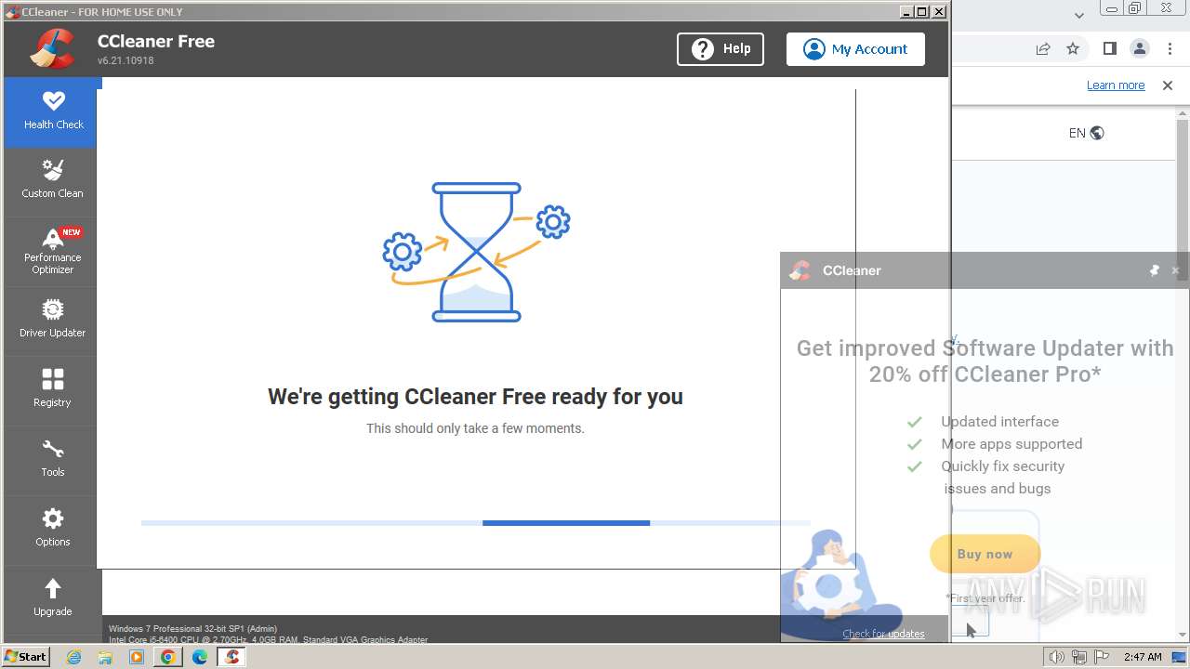
Task: Open Microsoft Edge from the taskbar
Action: pyautogui.click(x=200, y=657)
